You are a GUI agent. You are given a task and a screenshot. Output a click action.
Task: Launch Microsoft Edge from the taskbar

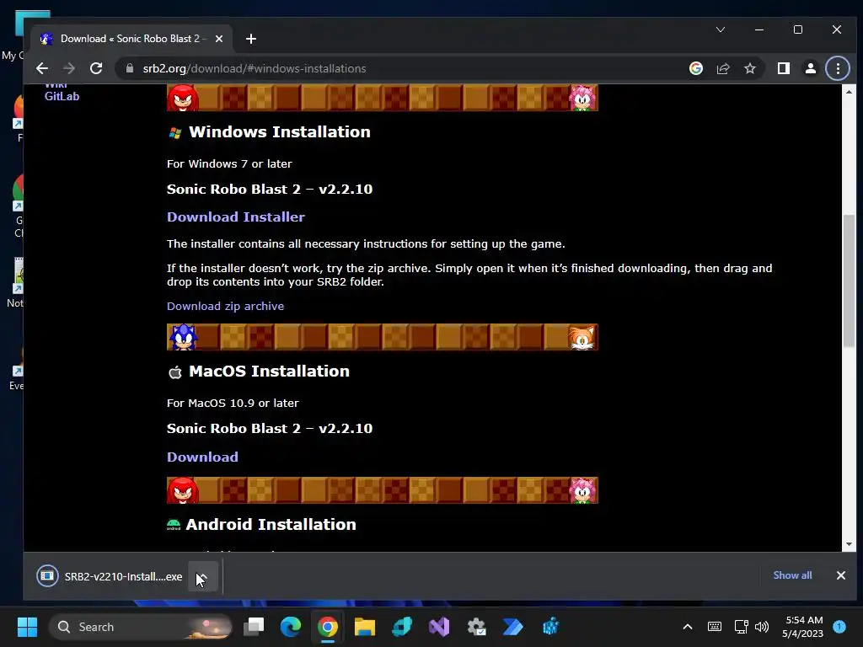point(291,627)
